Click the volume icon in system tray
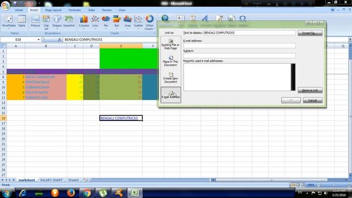 326,193
